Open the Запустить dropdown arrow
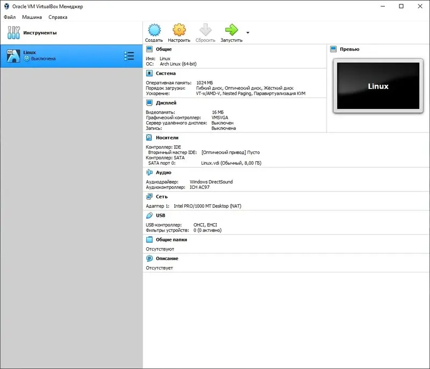The width and height of the screenshot is (430, 369). click(x=247, y=33)
